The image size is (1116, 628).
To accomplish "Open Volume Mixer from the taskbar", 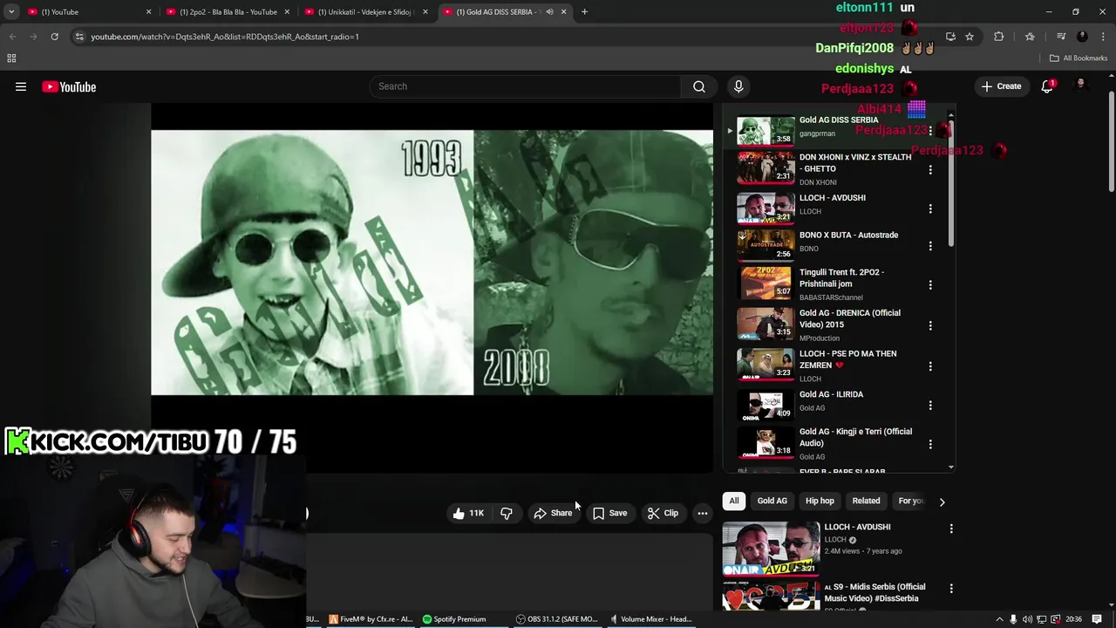I will [x=650, y=619].
